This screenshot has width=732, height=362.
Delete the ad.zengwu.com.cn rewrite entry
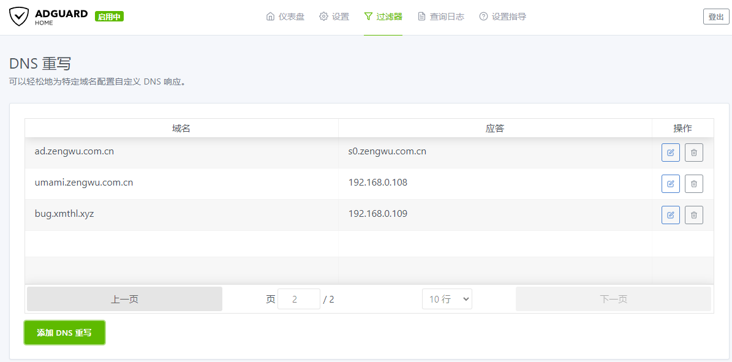[x=693, y=153]
